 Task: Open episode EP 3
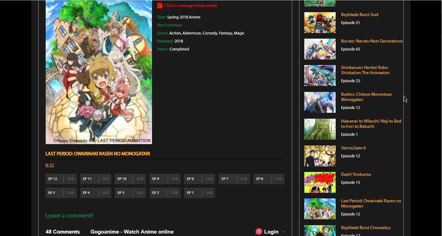[130, 193]
